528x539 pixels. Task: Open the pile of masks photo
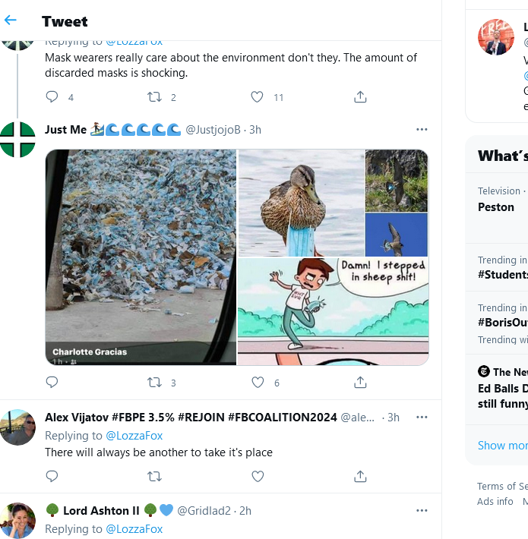[141, 257]
